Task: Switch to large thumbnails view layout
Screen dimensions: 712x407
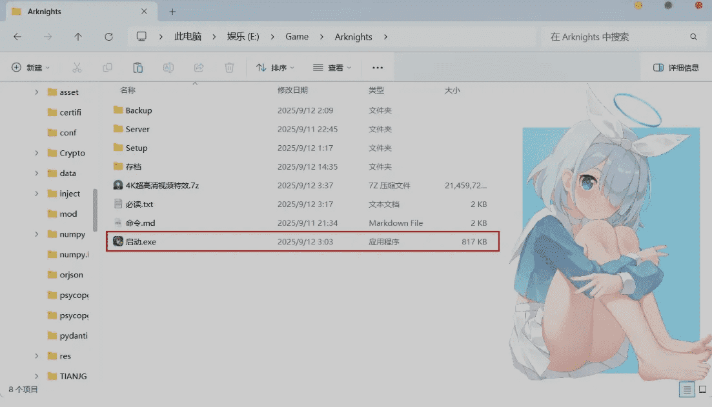Action: tap(702, 390)
